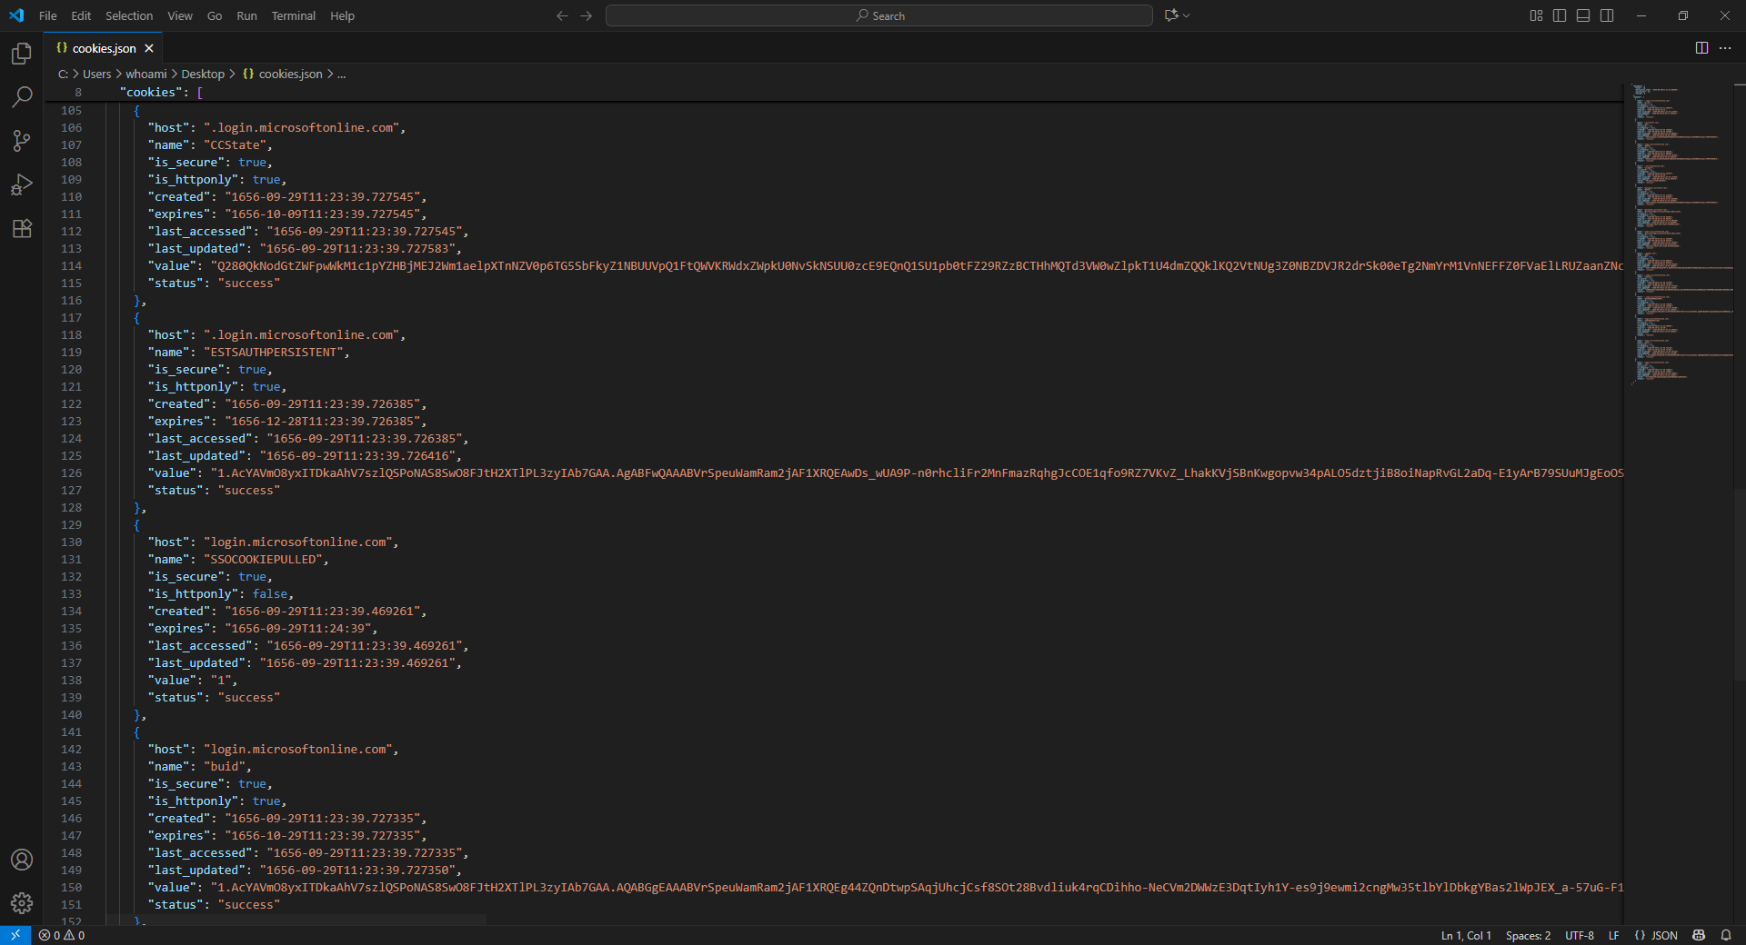Click the "CCState" name value

pyautogui.click(x=236, y=145)
